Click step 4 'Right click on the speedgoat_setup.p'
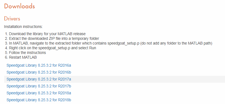Screen dimensions: 225x104 pos(51,48)
